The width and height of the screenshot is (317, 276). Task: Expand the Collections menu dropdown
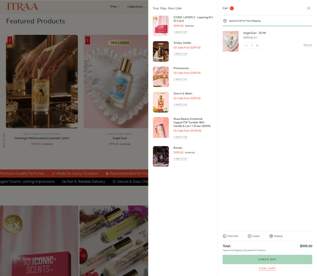click(136, 7)
